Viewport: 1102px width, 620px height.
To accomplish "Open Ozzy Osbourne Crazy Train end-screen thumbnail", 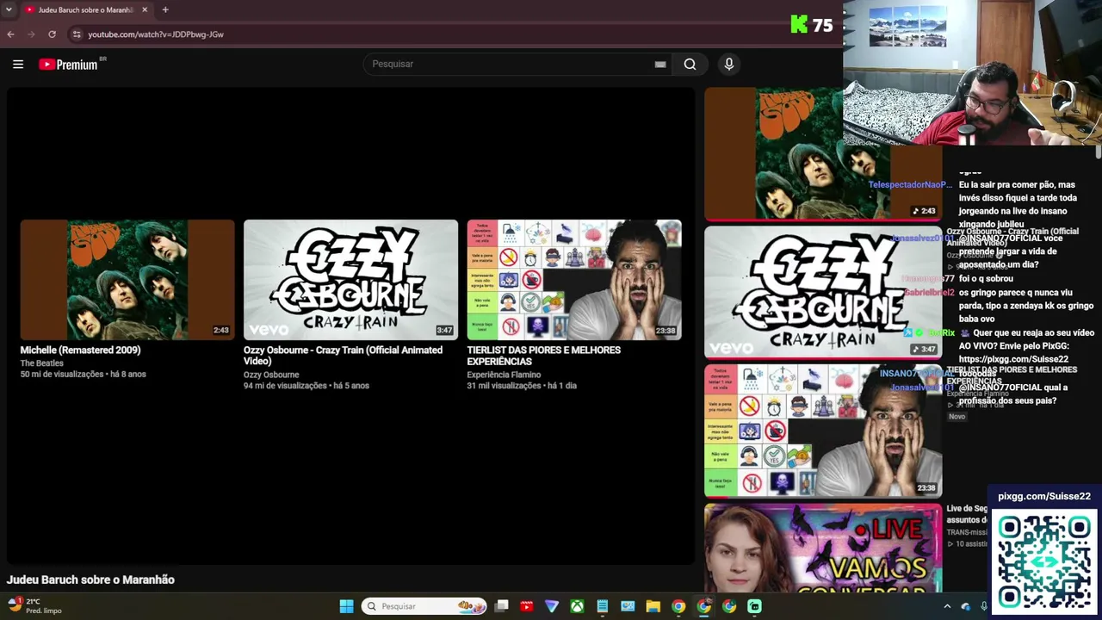I will point(350,280).
